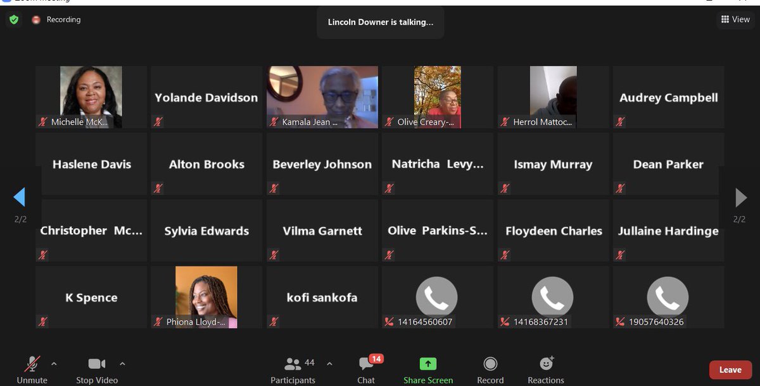
Task: Click muted mic icon on Alton Brooks tile
Action: tap(158, 188)
